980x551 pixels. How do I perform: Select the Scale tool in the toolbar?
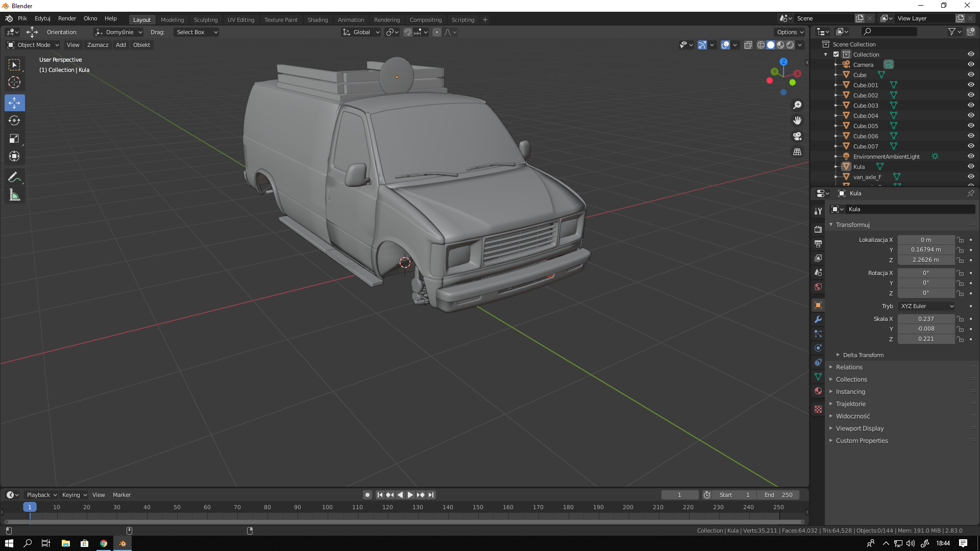click(14, 138)
